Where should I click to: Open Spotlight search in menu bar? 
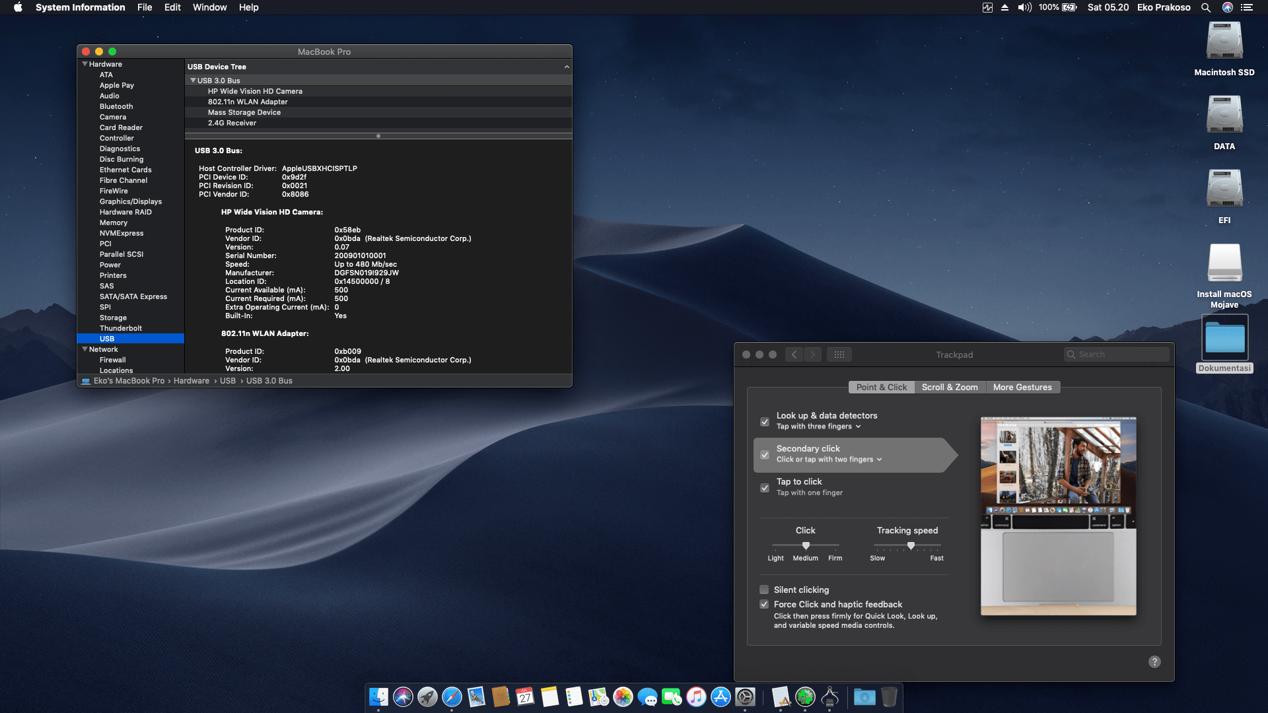1205,7
